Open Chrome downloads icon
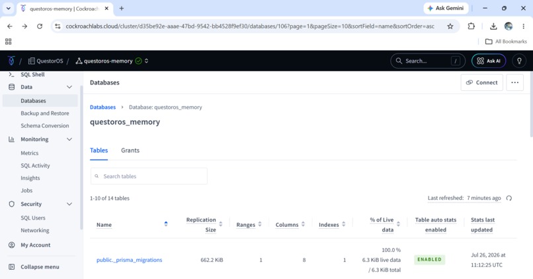533x279 pixels. tap(493, 26)
